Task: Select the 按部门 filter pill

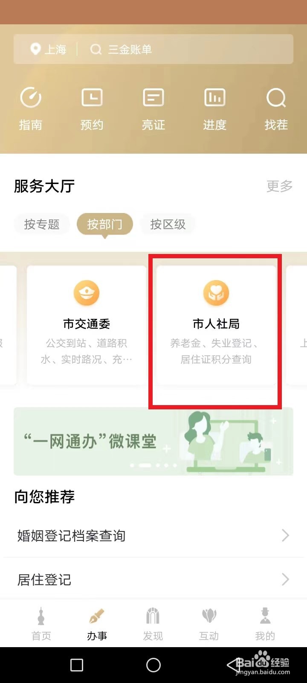Action: [104, 224]
